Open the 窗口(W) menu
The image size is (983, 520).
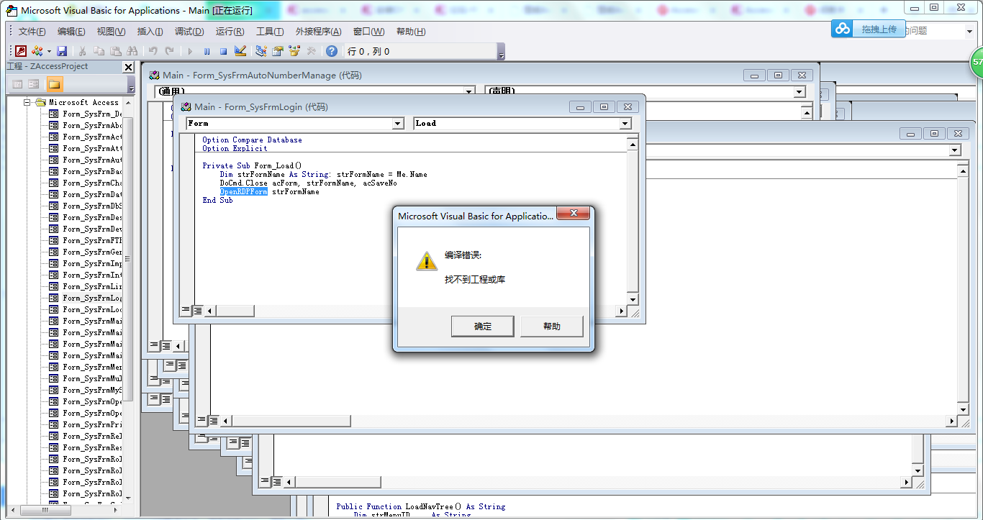click(x=368, y=31)
